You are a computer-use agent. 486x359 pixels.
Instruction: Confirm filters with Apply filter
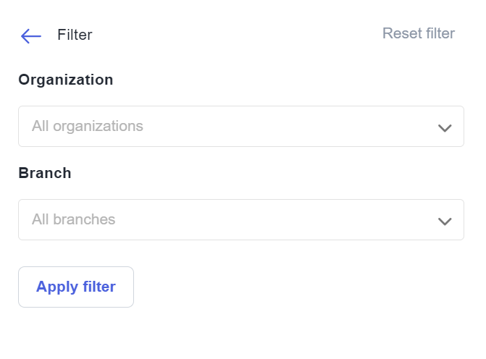[76, 287]
